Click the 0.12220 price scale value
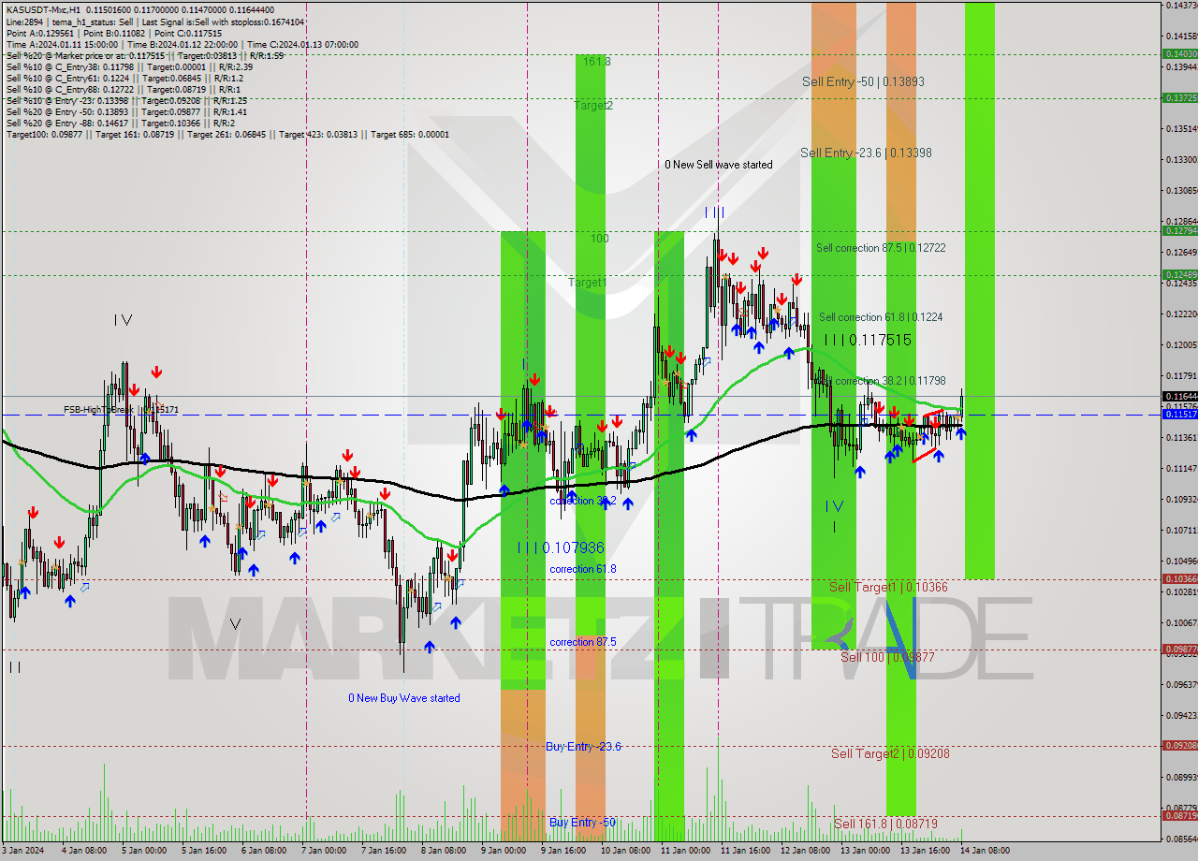This screenshot has width=1198, height=861. pyautogui.click(x=1180, y=314)
